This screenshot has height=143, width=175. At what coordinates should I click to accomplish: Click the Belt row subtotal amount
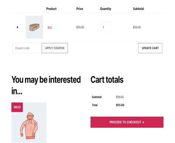click(137, 27)
